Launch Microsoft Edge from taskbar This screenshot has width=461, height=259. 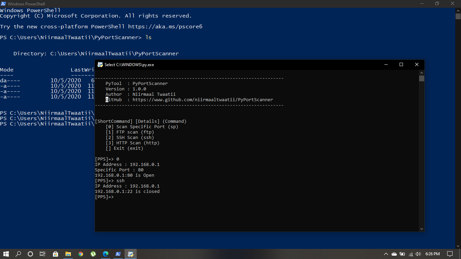tap(106, 254)
